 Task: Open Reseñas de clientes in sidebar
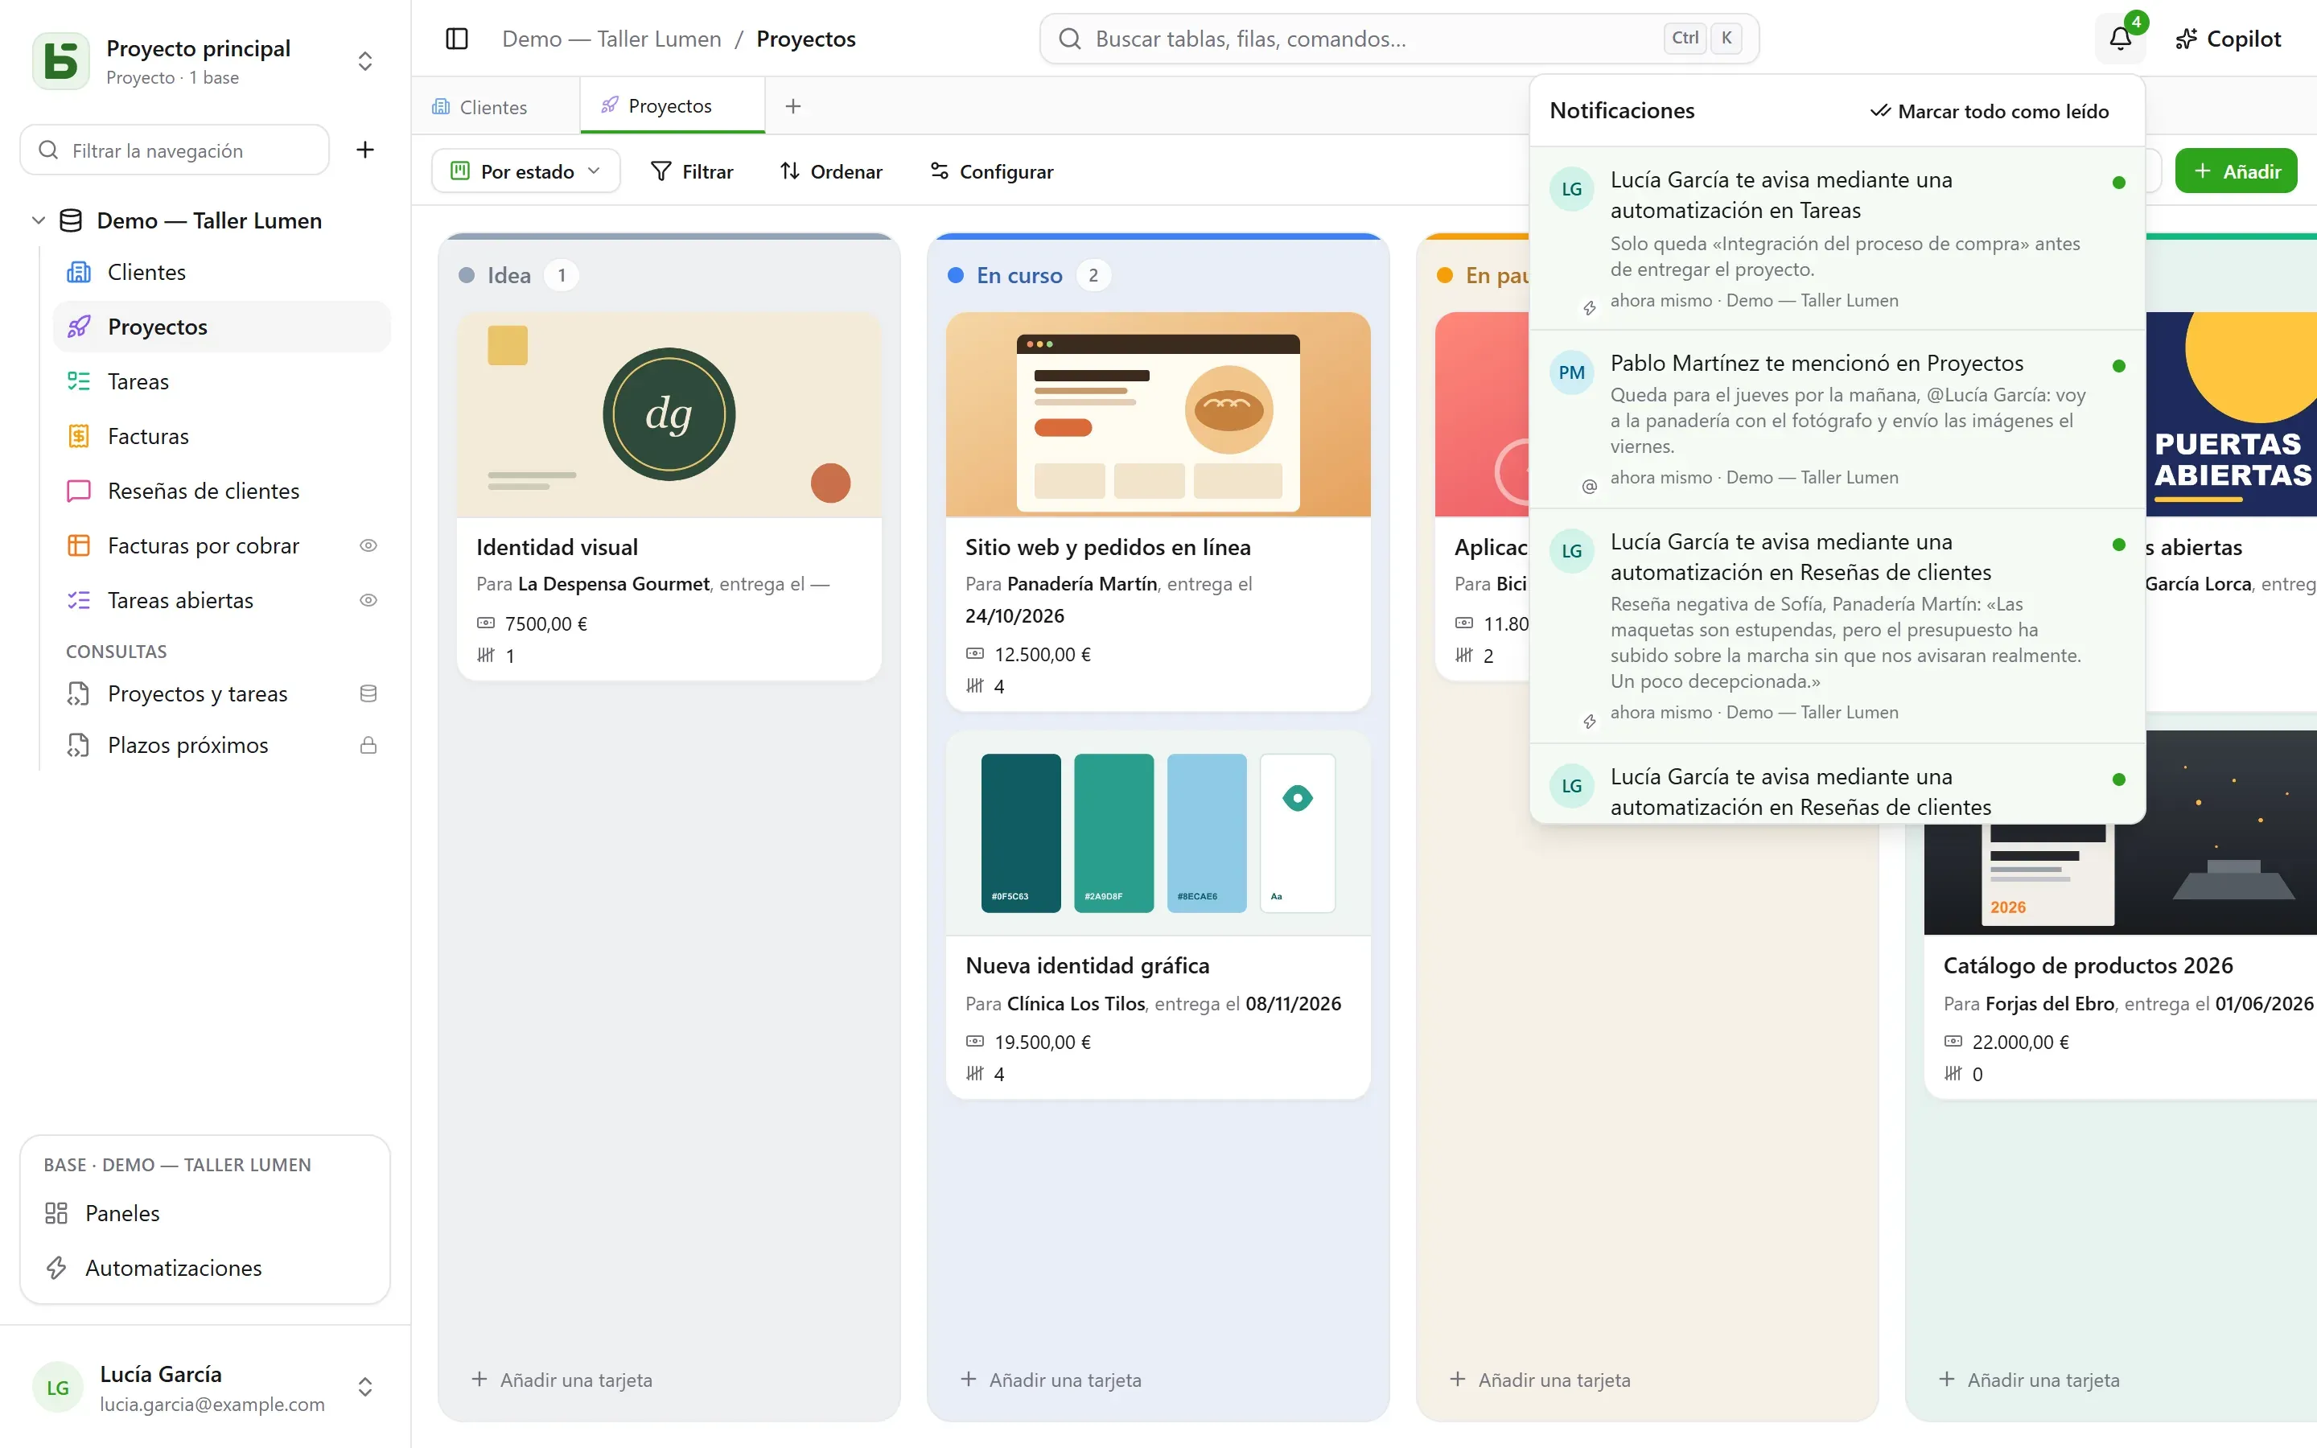tap(222, 491)
